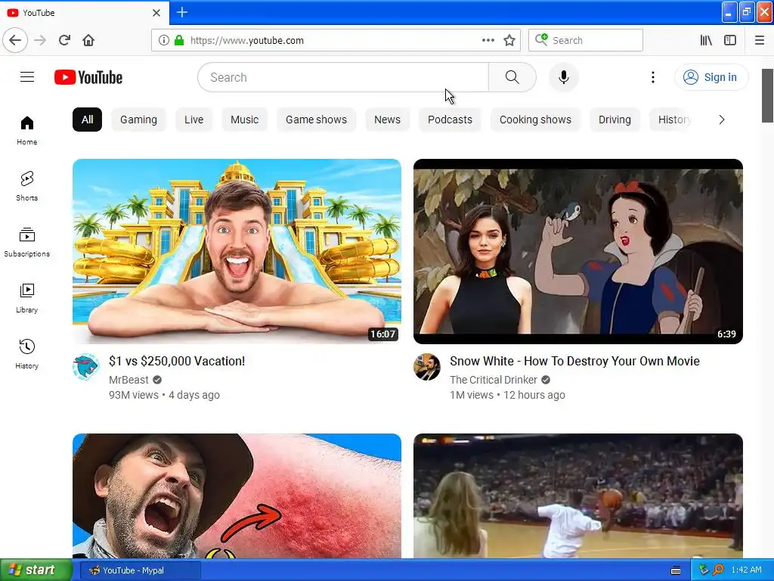Click the browser home icon

[x=88, y=40]
